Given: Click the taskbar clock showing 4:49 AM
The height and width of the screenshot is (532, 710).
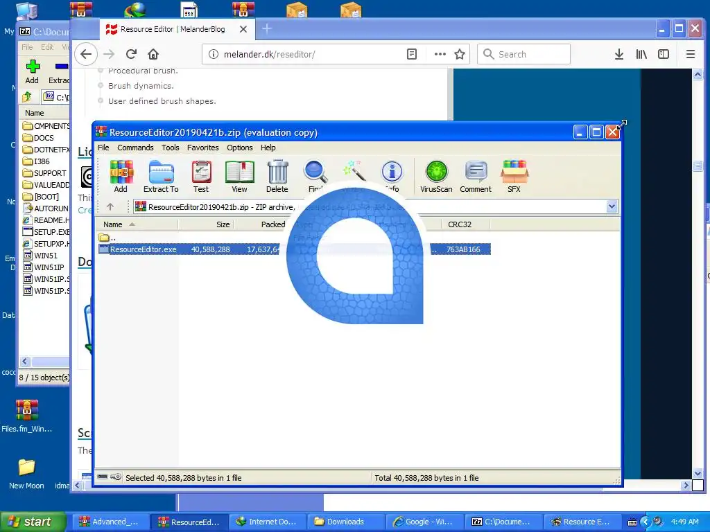Looking at the screenshot, I should (x=684, y=522).
